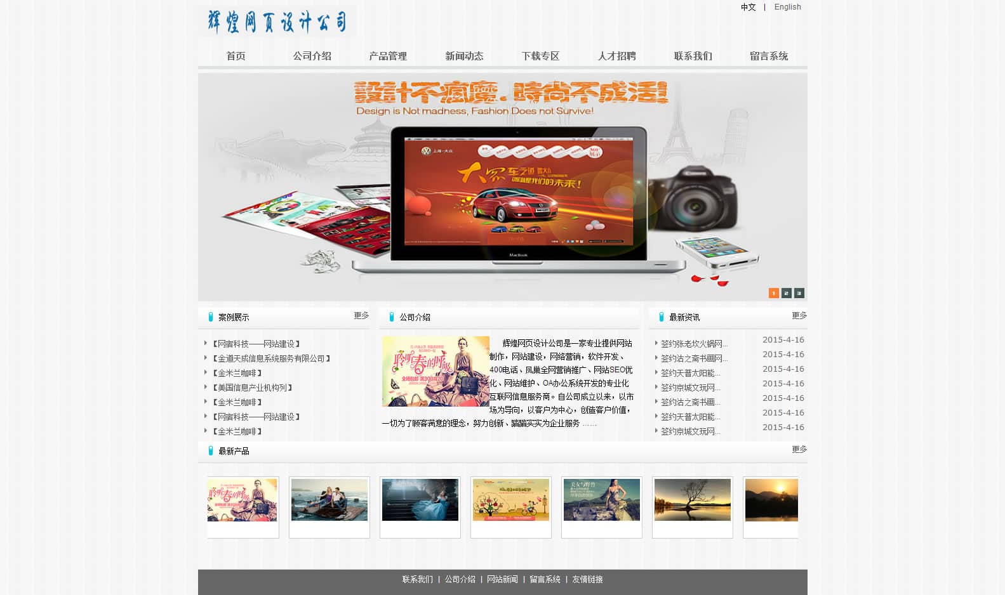Click the company logo at top left
This screenshot has width=1005, height=595.
277,22
